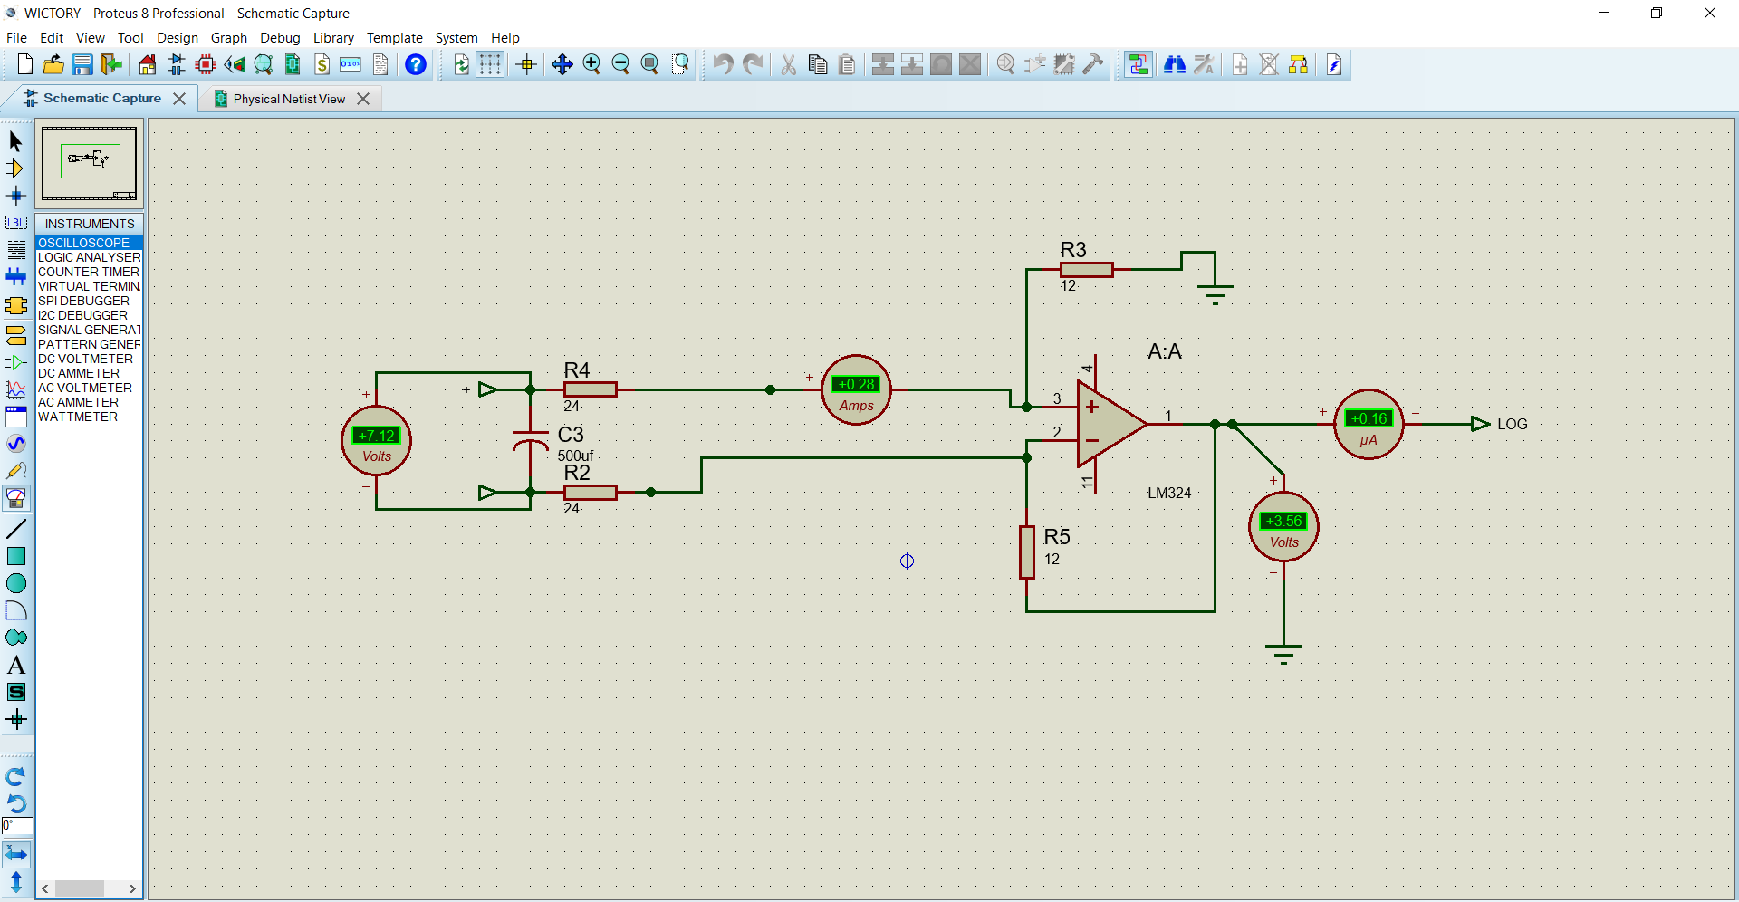Go to the Home page icon
This screenshot has width=1739, height=902.
pyautogui.click(x=147, y=64)
